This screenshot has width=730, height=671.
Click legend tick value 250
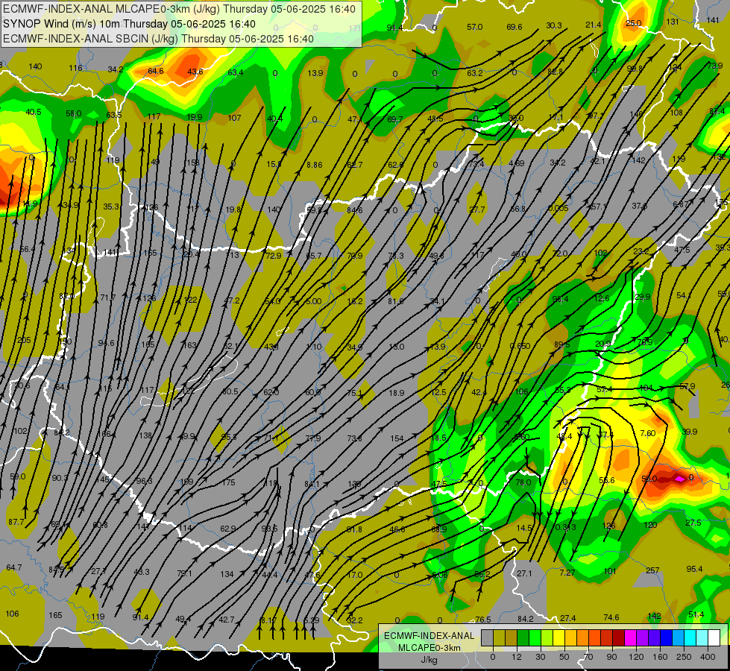coord(684,657)
